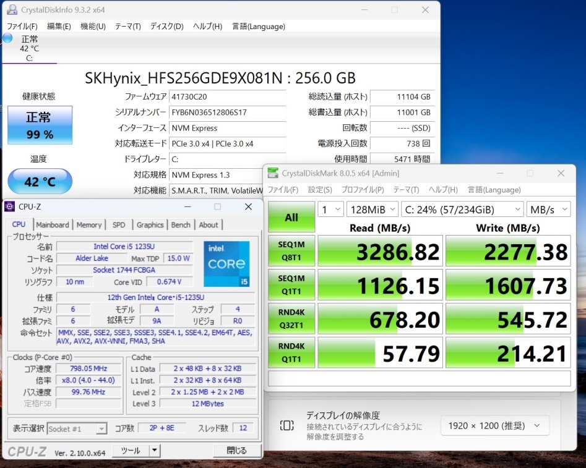Run the RND4K Q32T1 test

coord(291,318)
